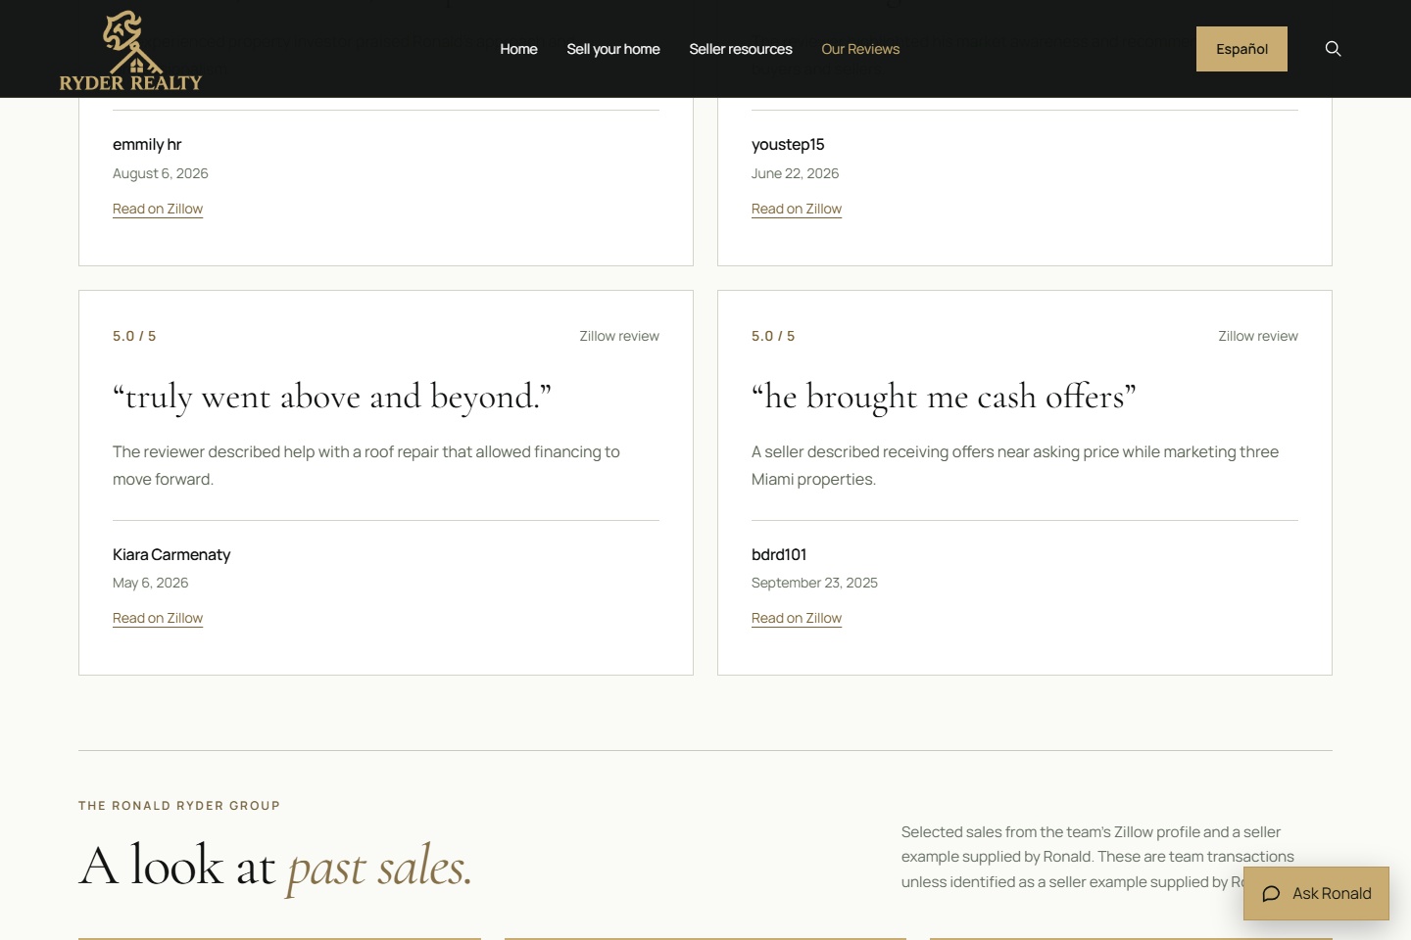Select Our Reviews nav item
The width and height of the screenshot is (1411, 940).
[x=860, y=49]
